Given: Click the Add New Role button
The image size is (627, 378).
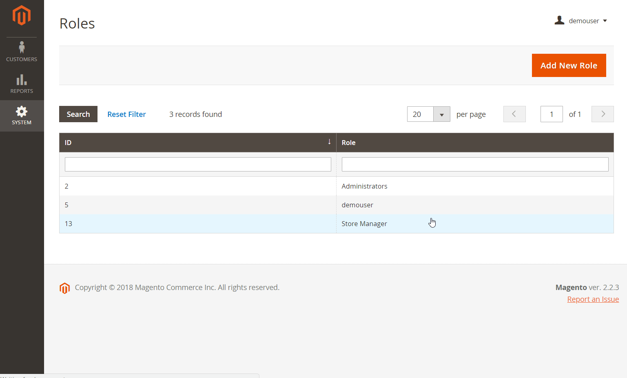Looking at the screenshot, I should 569,66.
